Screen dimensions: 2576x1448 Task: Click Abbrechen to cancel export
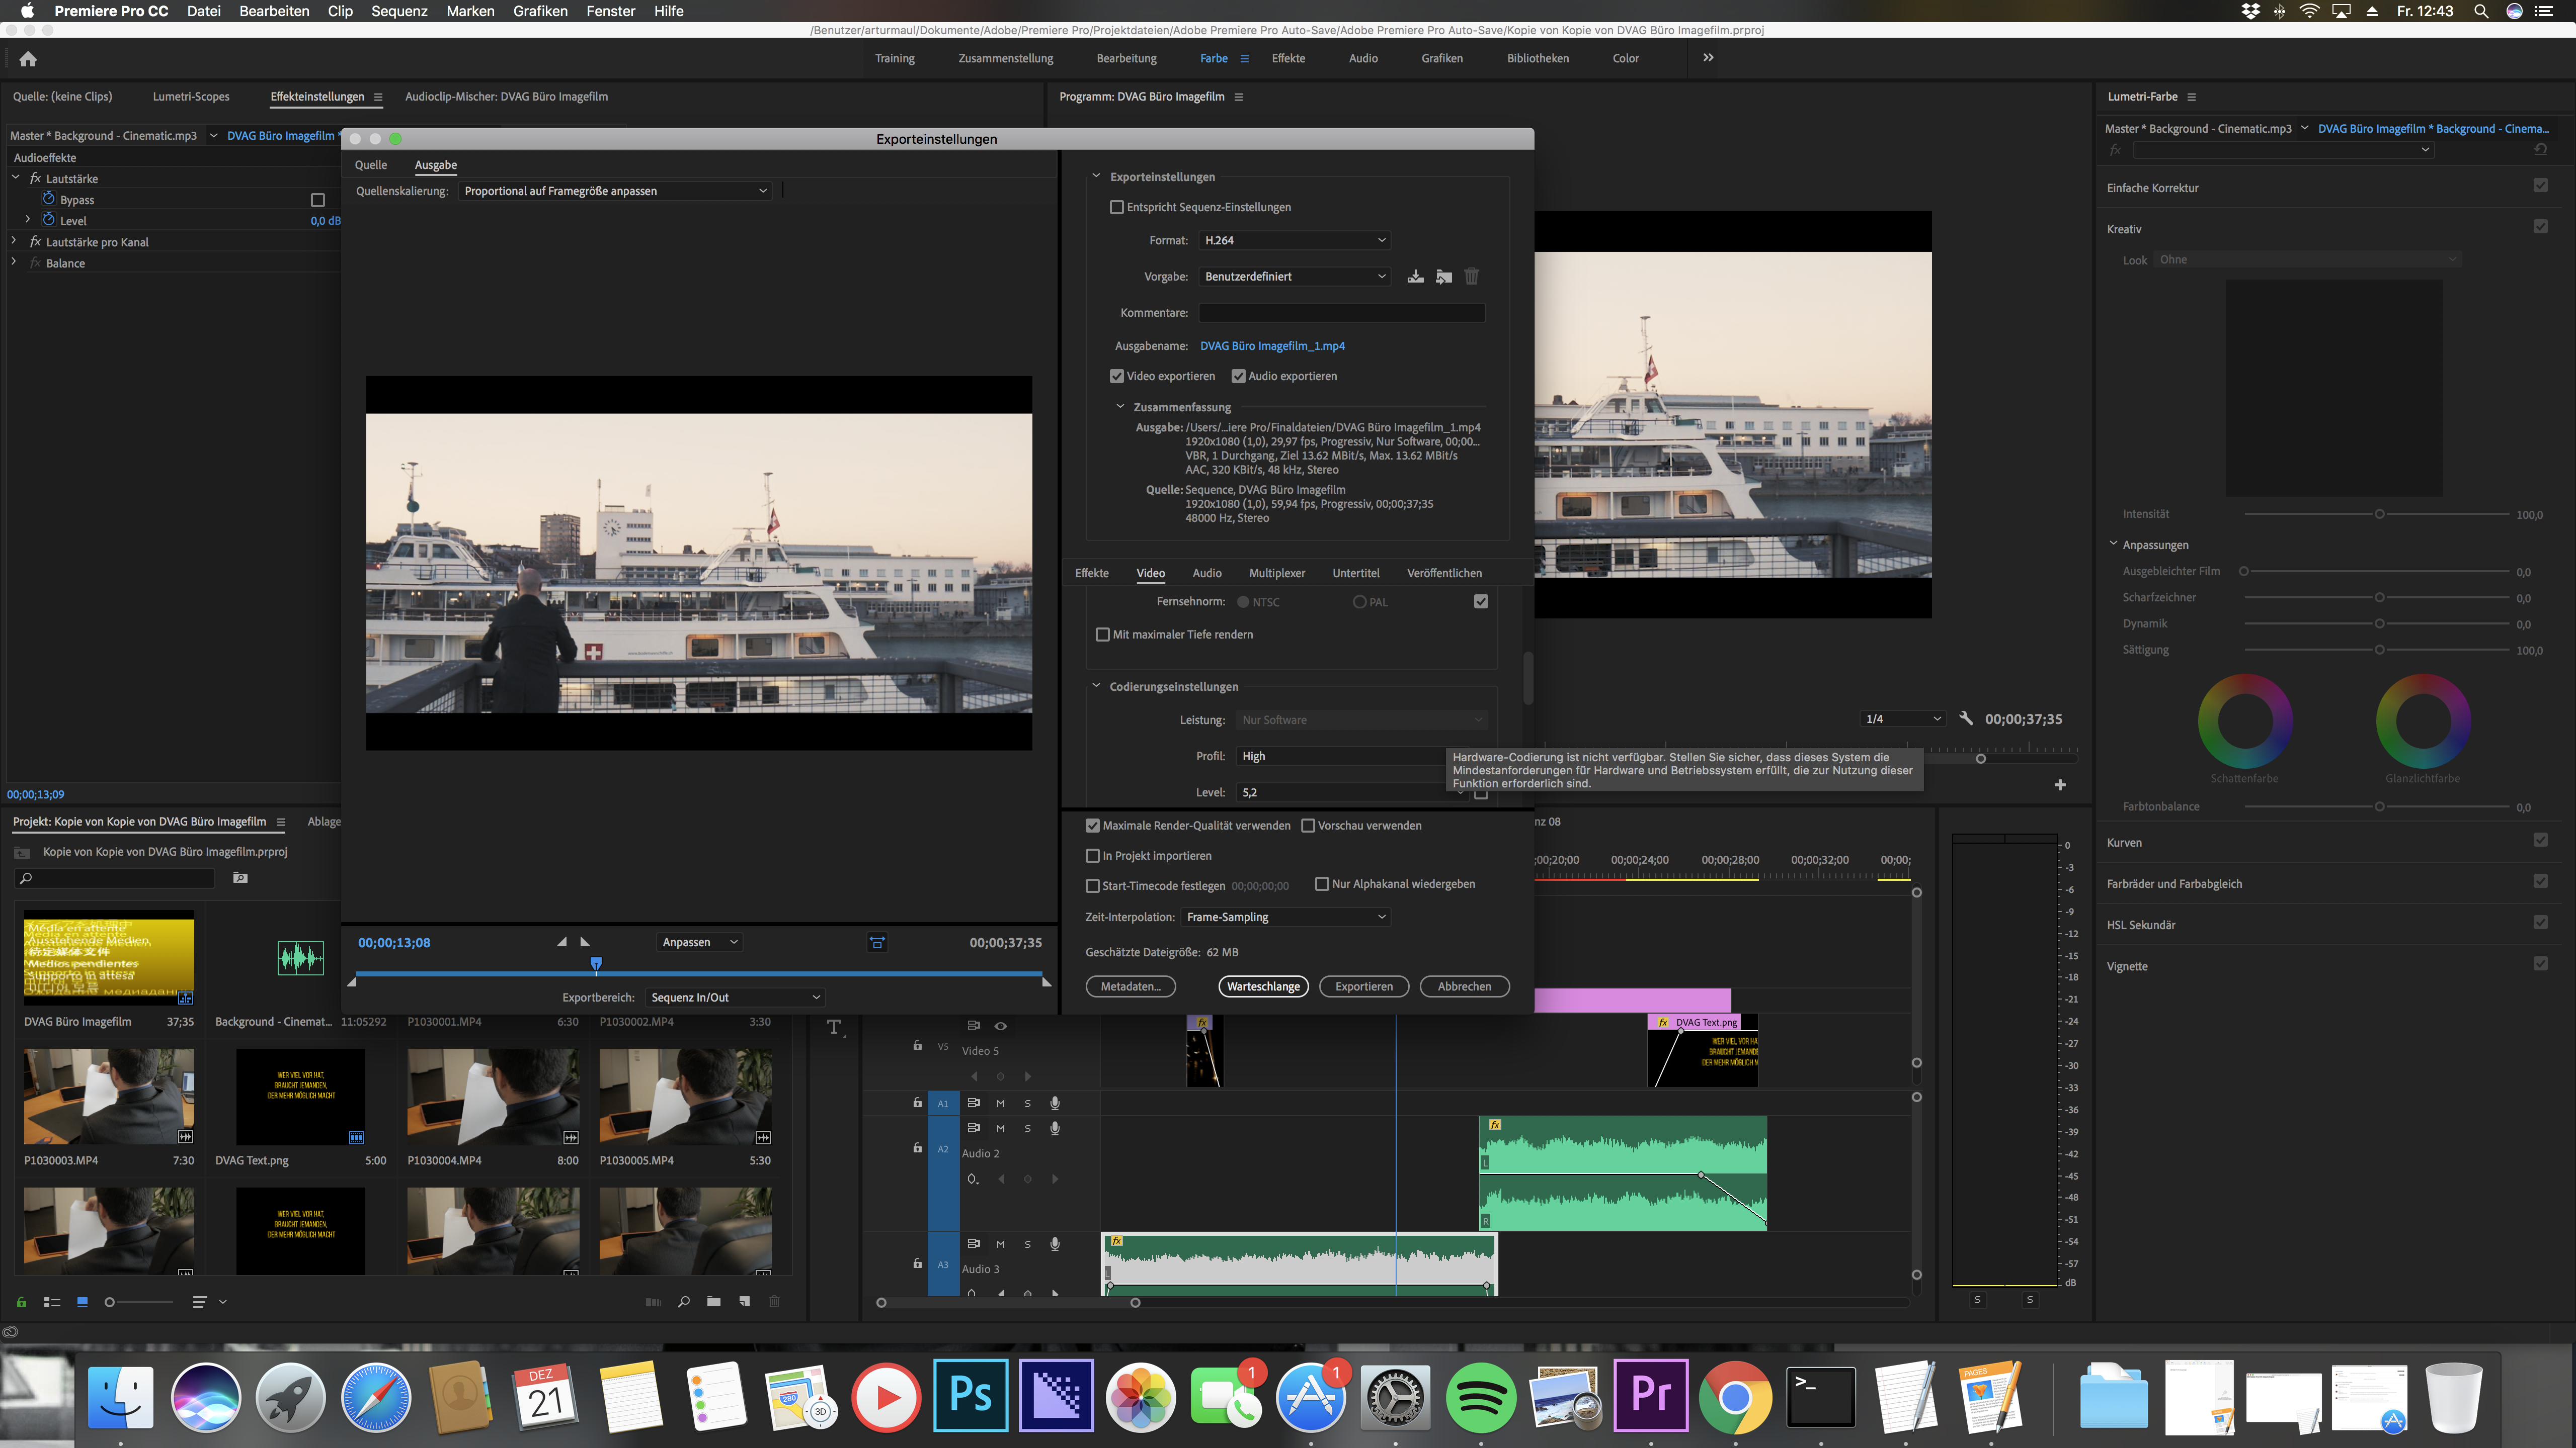pos(1464,986)
